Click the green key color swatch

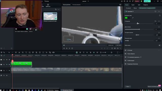click(x=126, y=18)
